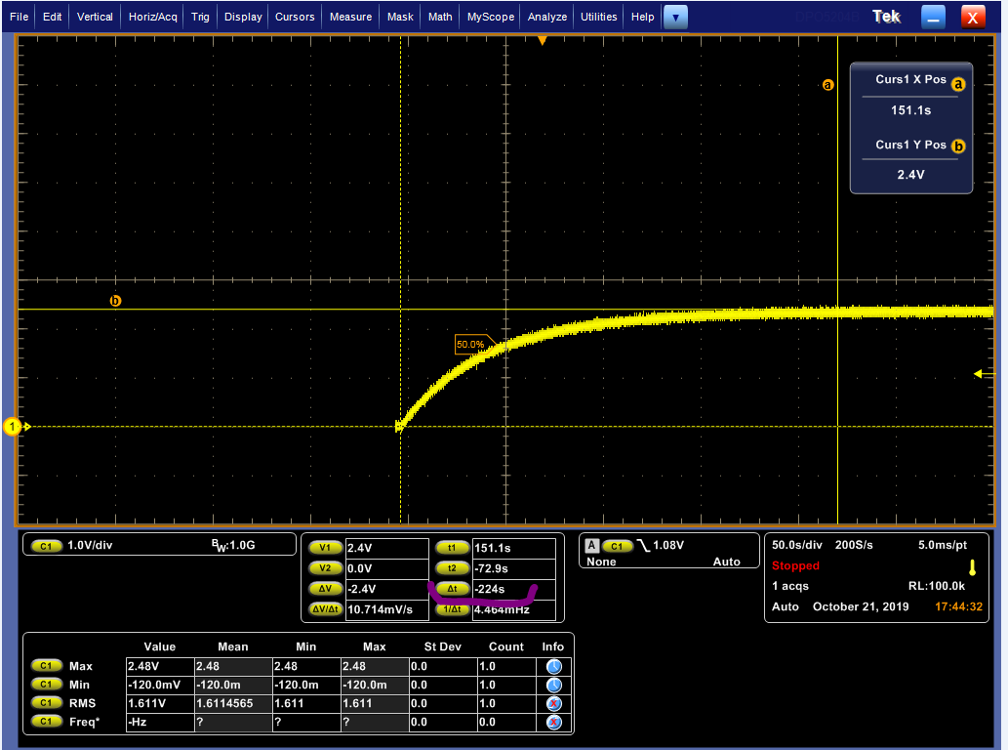Click the C1 badge in trigger readout
This screenshot has width=1008, height=750.
point(617,546)
